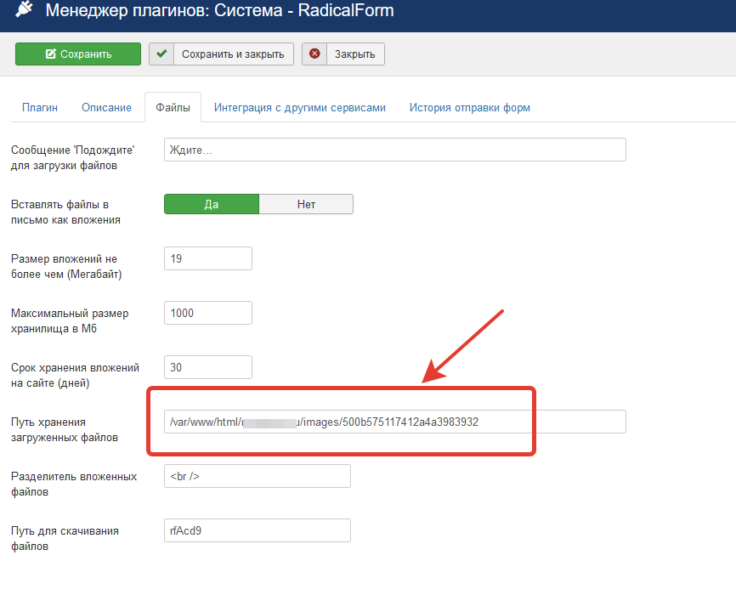This screenshot has width=736, height=612.
Task: Go to История отправки форм tab
Action: pyautogui.click(x=469, y=108)
